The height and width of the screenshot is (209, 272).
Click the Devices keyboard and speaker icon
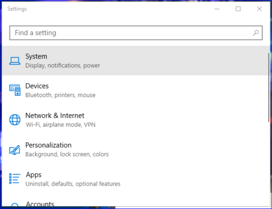tap(15, 90)
